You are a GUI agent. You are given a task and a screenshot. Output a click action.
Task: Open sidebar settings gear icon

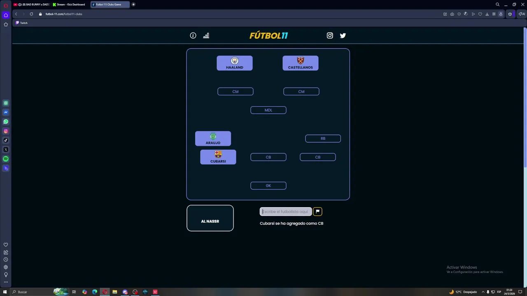[6, 267]
